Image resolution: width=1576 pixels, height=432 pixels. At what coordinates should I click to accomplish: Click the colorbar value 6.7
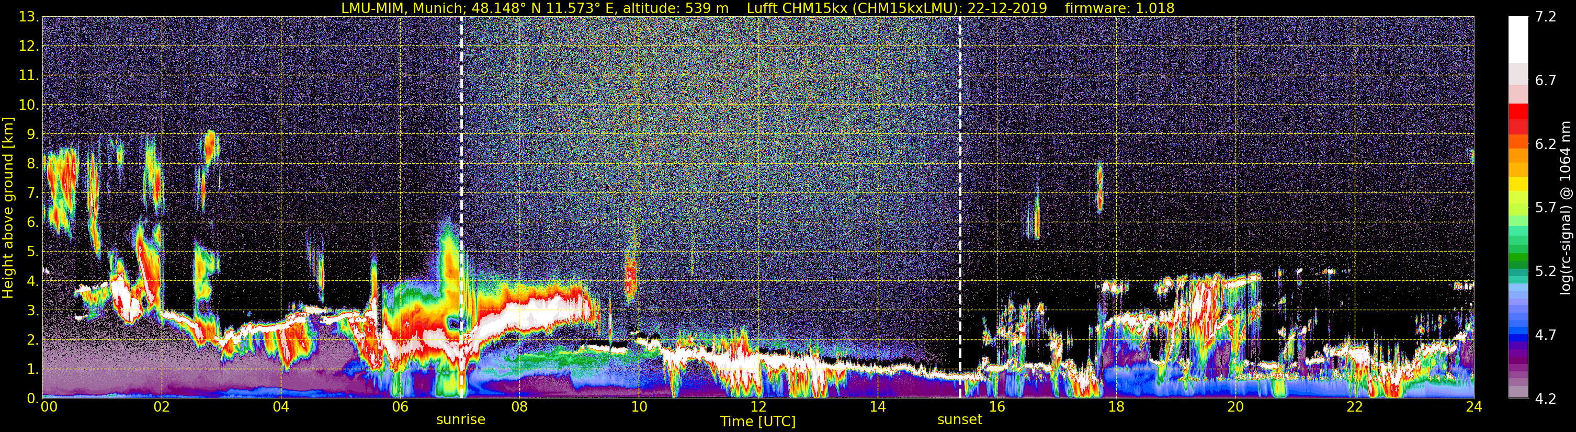pos(1546,81)
